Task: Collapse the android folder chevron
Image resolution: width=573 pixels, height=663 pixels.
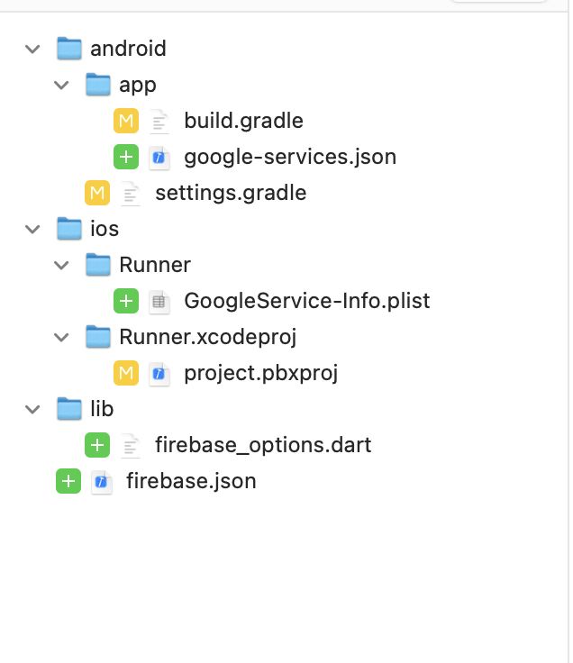Action: [x=33, y=49]
